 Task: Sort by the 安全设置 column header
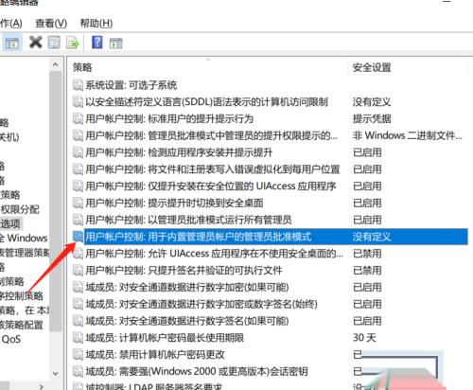tap(407, 67)
